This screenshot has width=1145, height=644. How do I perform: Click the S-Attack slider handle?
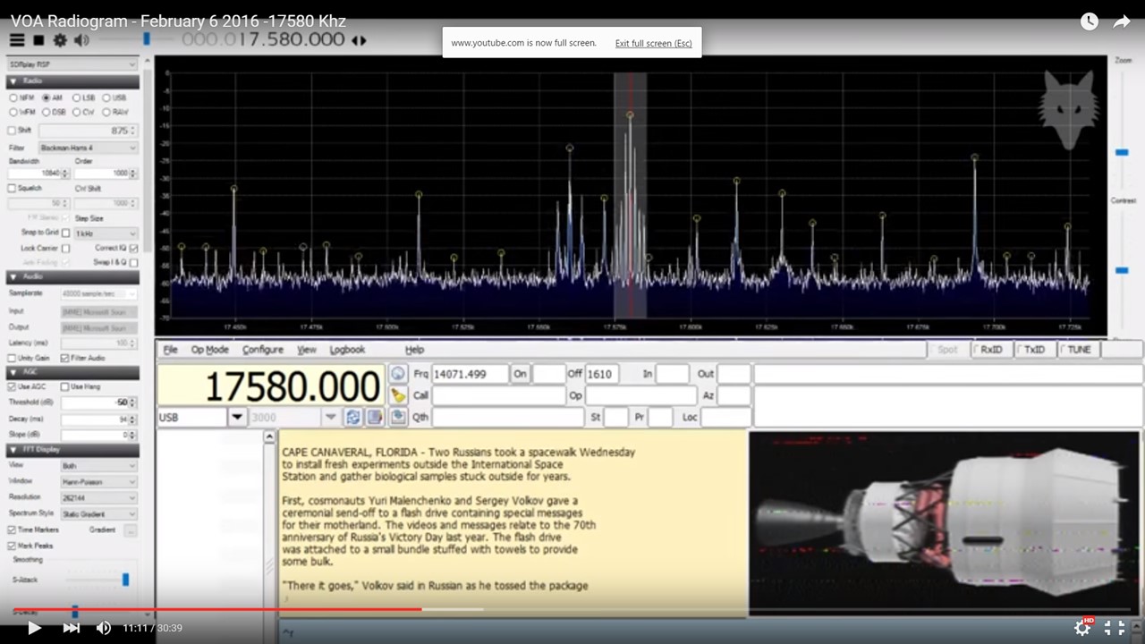[125, 580]
